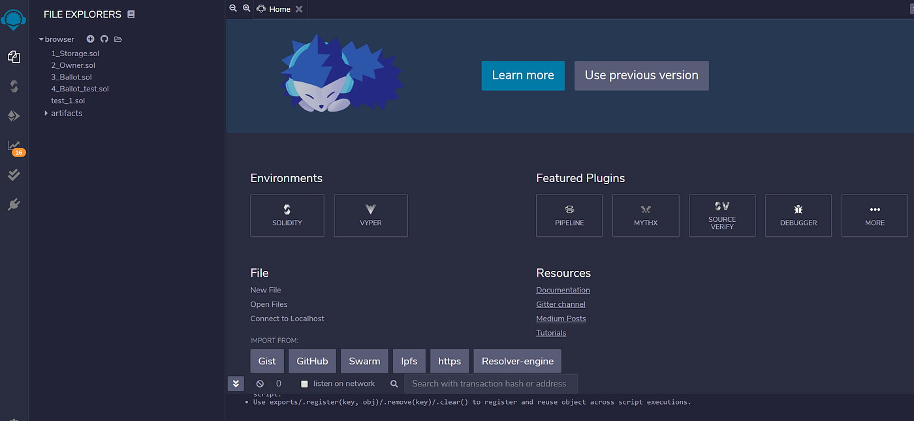The width and height of the screenshot is (914, 421).
Task: Click the transaction hash search field
Action: click(x=490, y=384)
